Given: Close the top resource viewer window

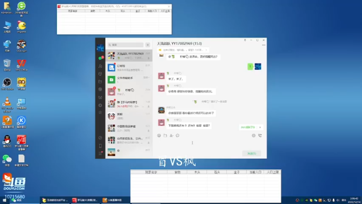Looking at the screenshot, I should (169, 6).
